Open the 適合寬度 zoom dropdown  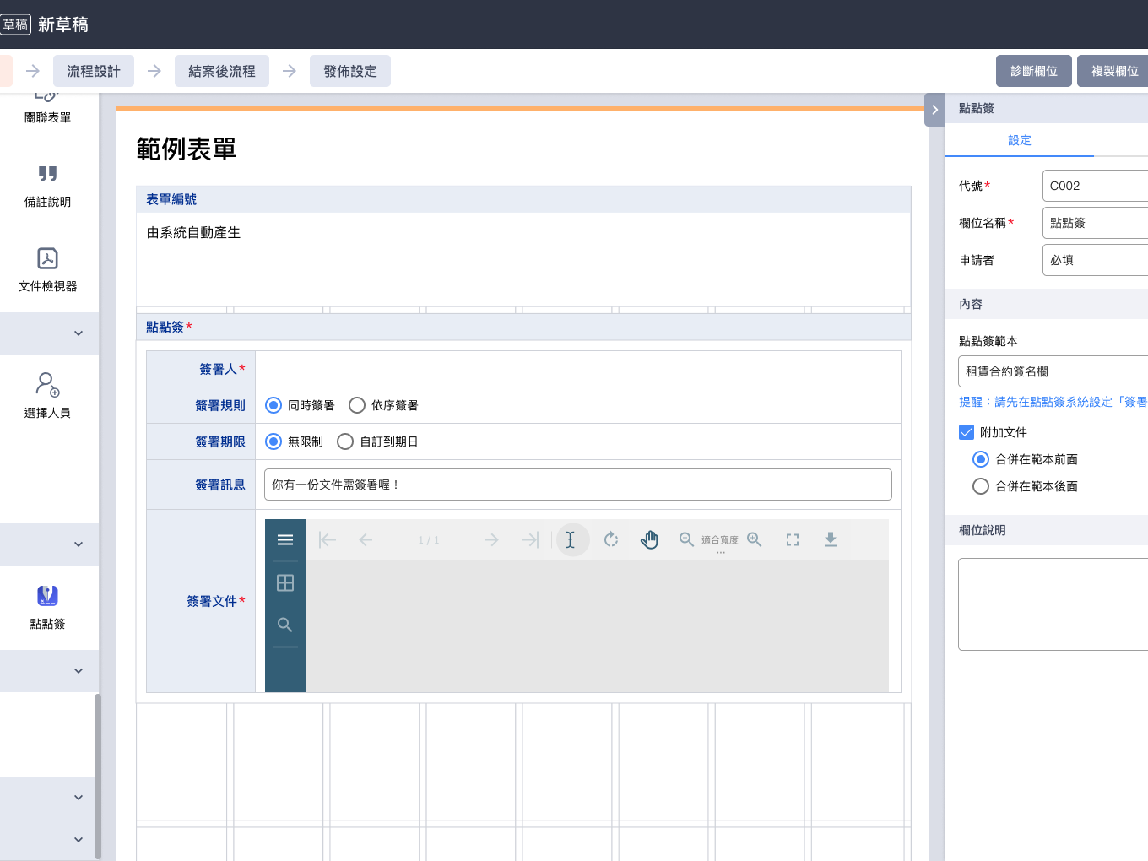[720, 542]
